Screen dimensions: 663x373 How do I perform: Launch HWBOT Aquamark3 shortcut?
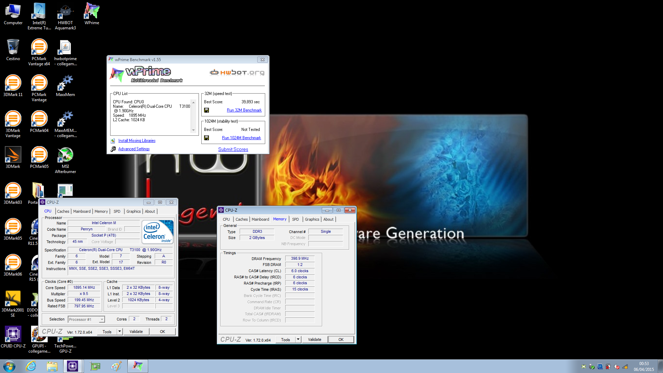click(x=65, y=16)
